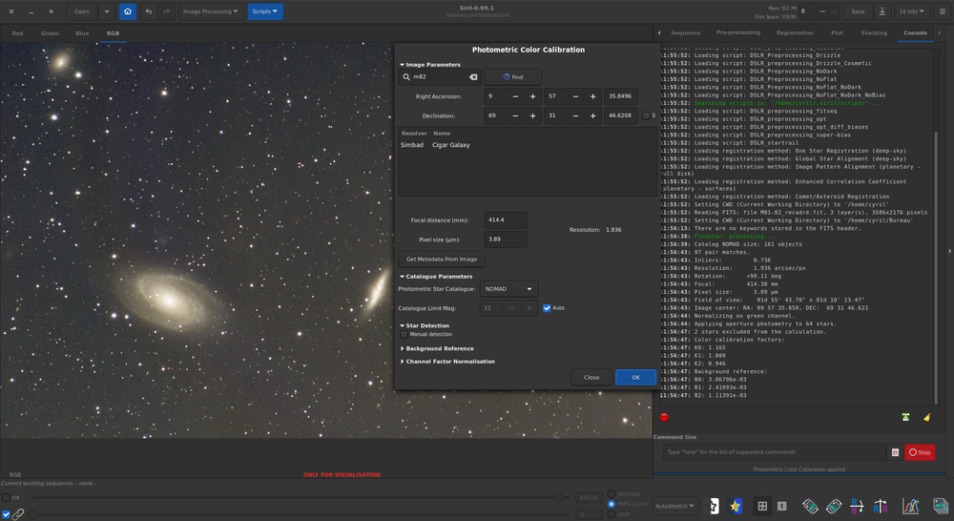Enable Manual detection checkbox
The height and width of the screenshot is (521, 954).
click(x=404, y=334)
